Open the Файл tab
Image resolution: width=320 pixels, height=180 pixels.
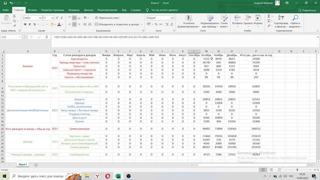5,10
